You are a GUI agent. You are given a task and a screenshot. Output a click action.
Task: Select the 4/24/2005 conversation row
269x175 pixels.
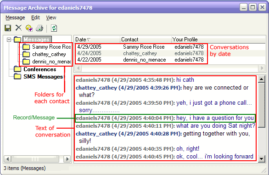coord(141,53)
